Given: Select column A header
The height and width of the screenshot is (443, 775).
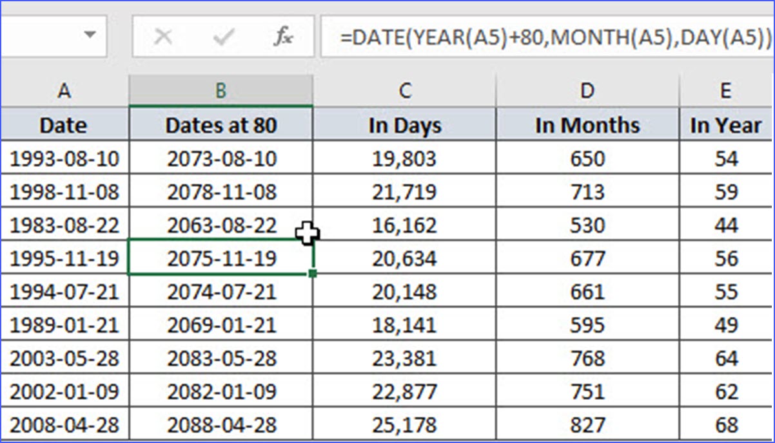Looking at the screenshot, I should [x=64, y=91].
